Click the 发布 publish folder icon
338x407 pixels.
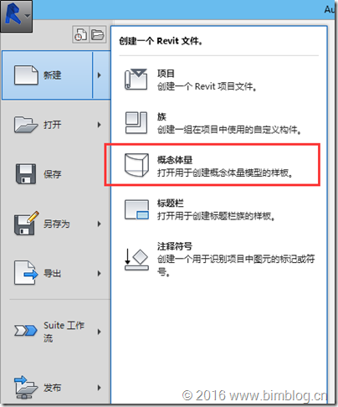(26, 387)
